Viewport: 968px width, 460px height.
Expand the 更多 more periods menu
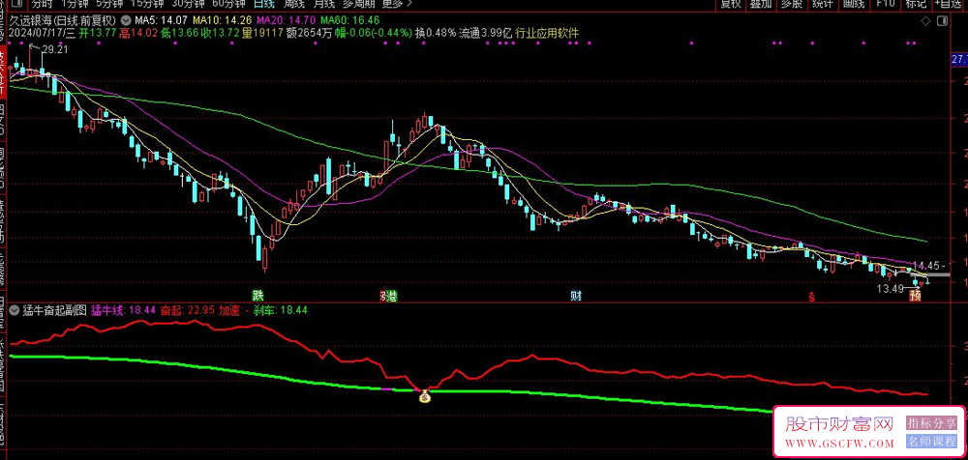click(396, 3)
